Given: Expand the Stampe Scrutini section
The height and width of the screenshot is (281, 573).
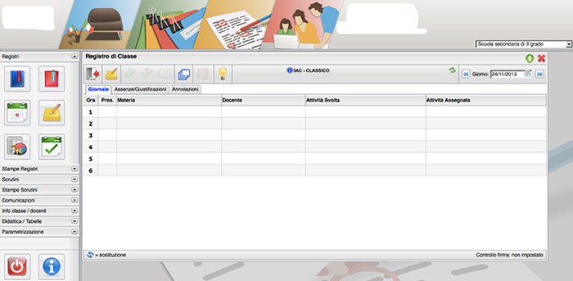Looking at the screenshot, I should 75,190.
